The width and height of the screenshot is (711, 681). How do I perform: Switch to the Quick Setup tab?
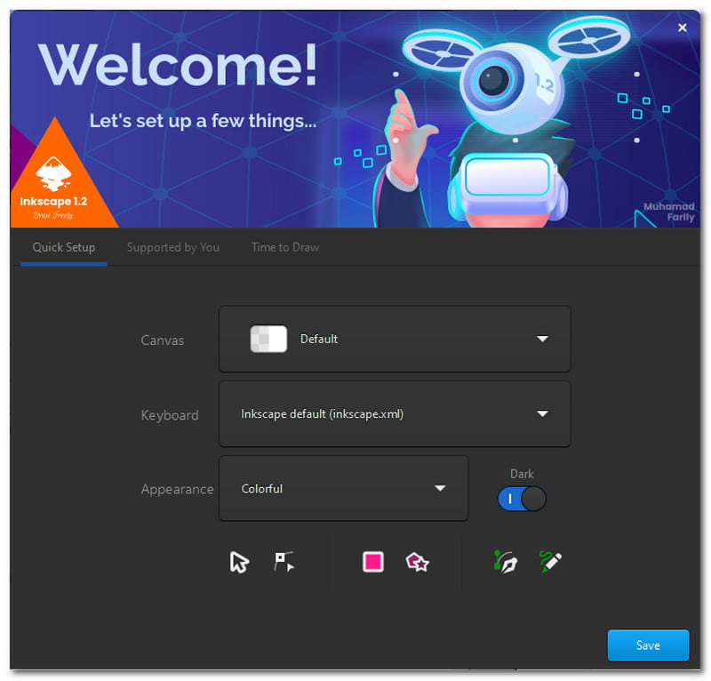[64, 247]
